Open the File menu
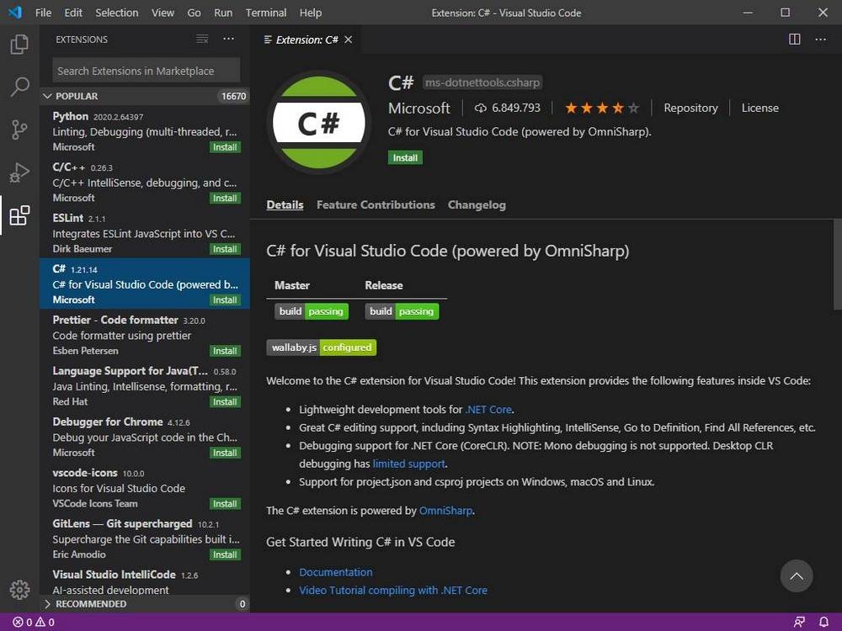Image resolution: width=842 pixels, height=631 pixels. pyautogui.click(x=43, y=13)
